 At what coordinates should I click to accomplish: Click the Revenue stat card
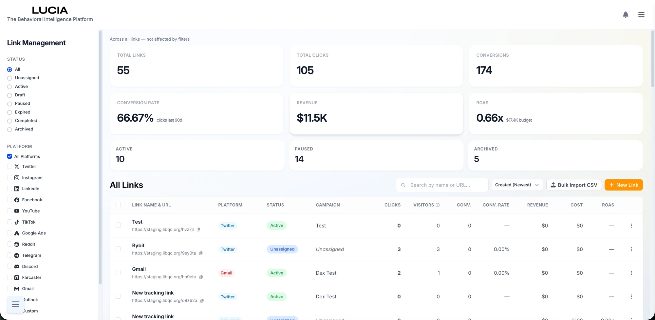click(376, 113)
